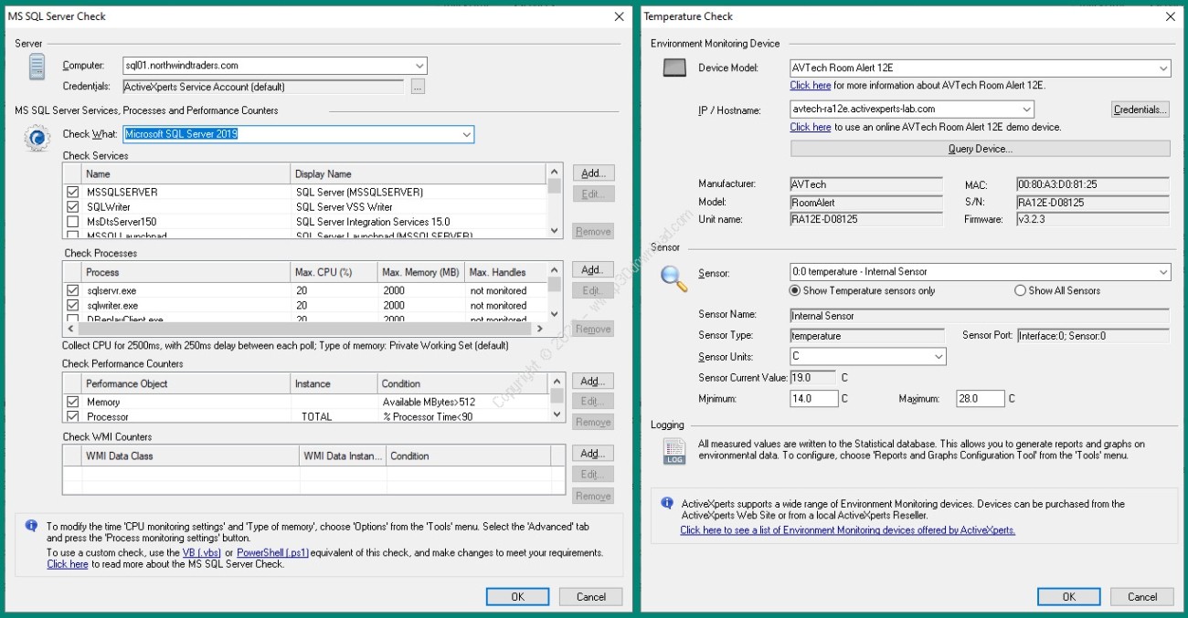
Task: Click the Maximum temperature input field
Action: (x=981, y=399)
